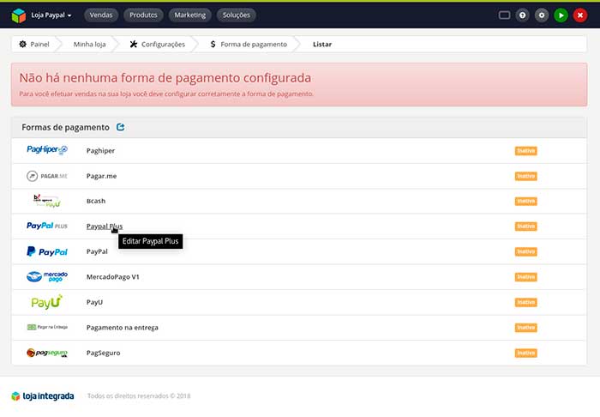
Task: Click the refresh icon beside Formas de pagamento
Action: (x=120, y=127)
